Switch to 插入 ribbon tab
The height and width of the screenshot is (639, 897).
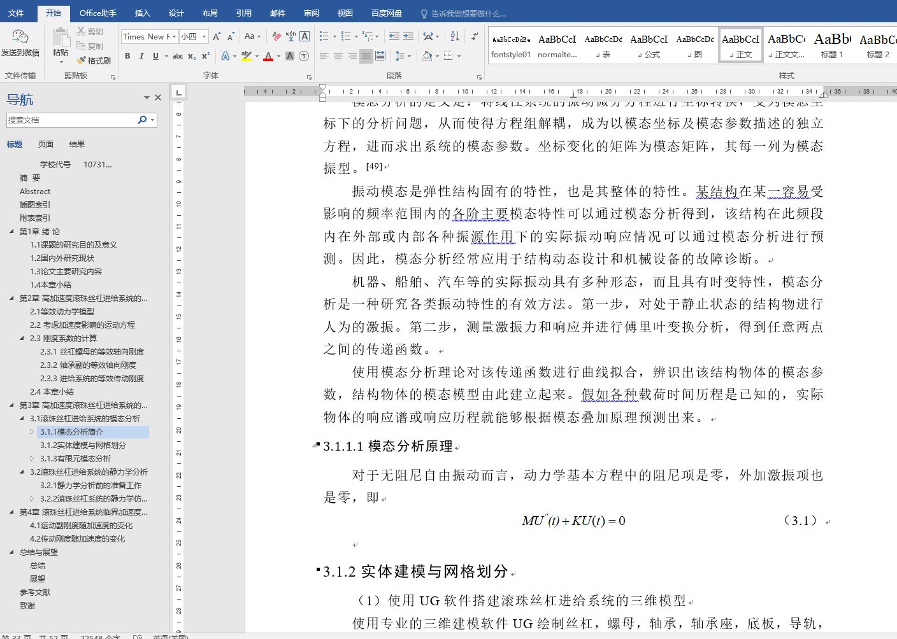[x=143, y=13]
